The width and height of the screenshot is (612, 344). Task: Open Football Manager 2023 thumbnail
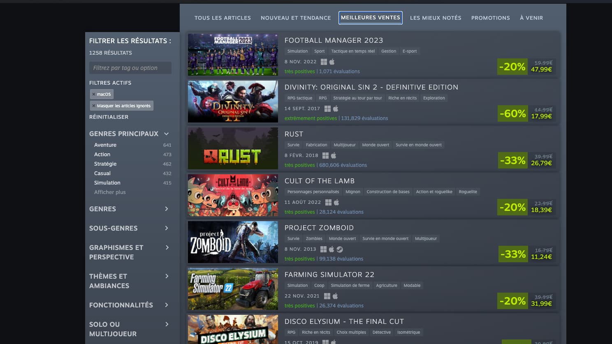pos(233,55)
